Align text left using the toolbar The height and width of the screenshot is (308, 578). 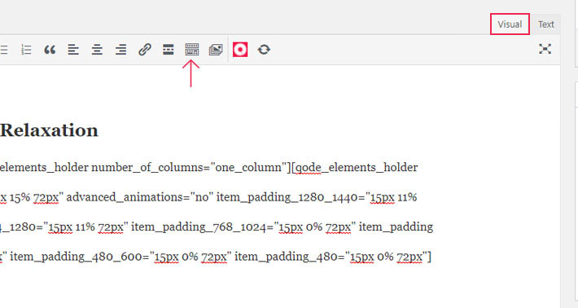click(x=73, y=50)
